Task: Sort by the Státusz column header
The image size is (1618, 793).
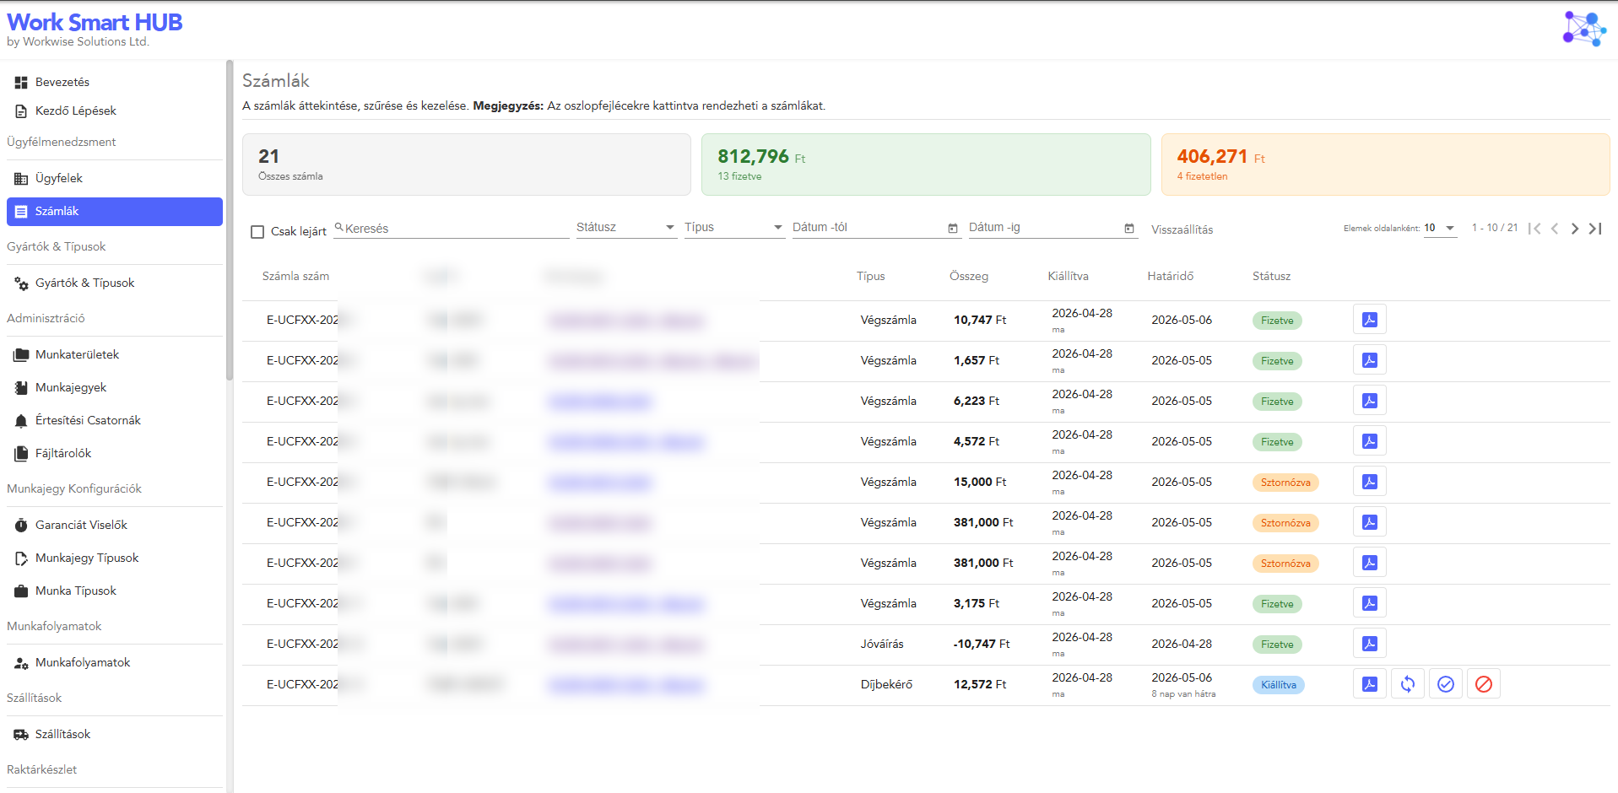Action: click(x=1271, y=276)
